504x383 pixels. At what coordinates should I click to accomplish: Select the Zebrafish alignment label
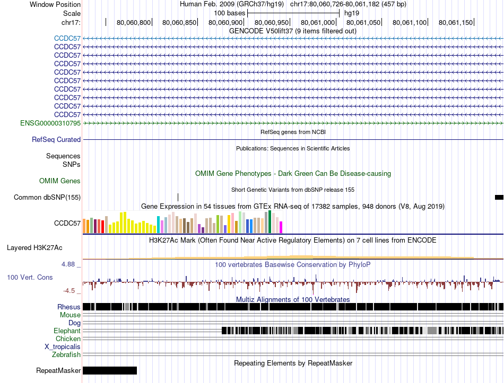click(x=66, y=355)
